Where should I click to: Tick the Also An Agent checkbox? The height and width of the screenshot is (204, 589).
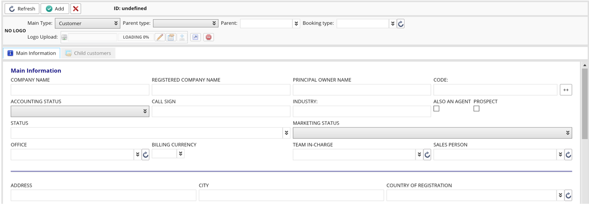pyautogui.click(x=436, y=109)
